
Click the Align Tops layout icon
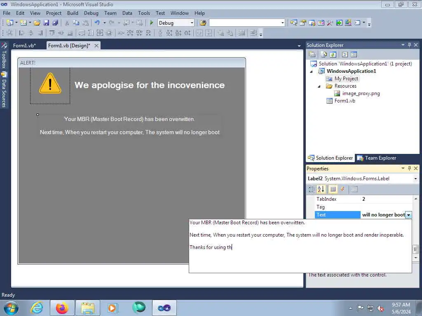click(x=52, y=33)
